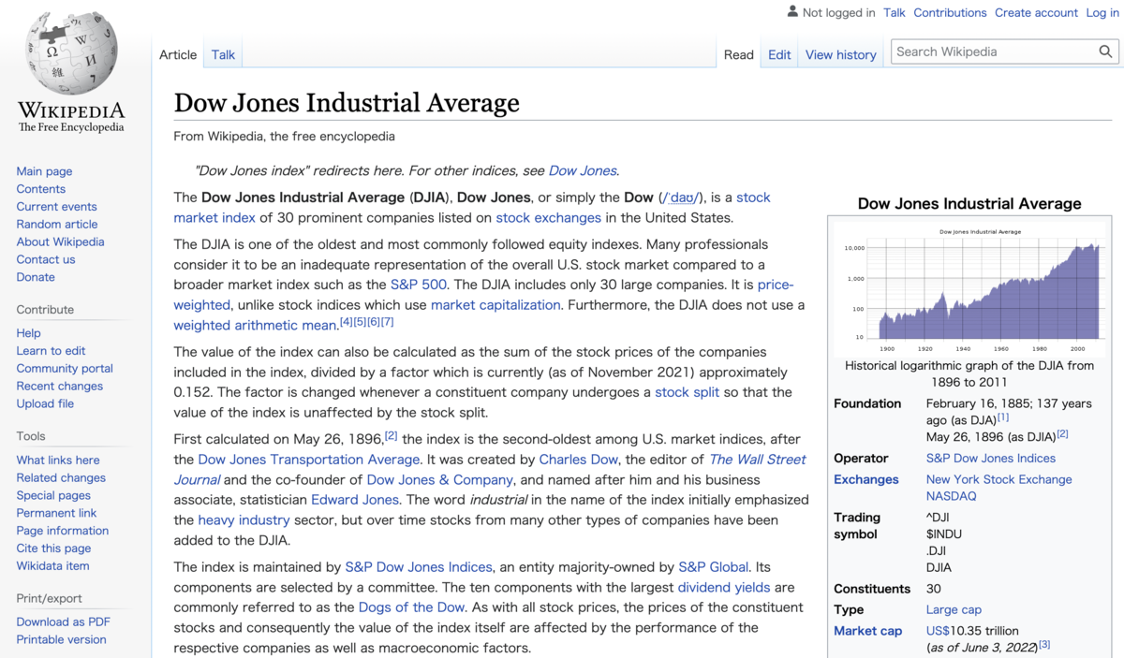1124x658 pixels.
Task: Open the stock exchanges link
Action: point(549,218)
